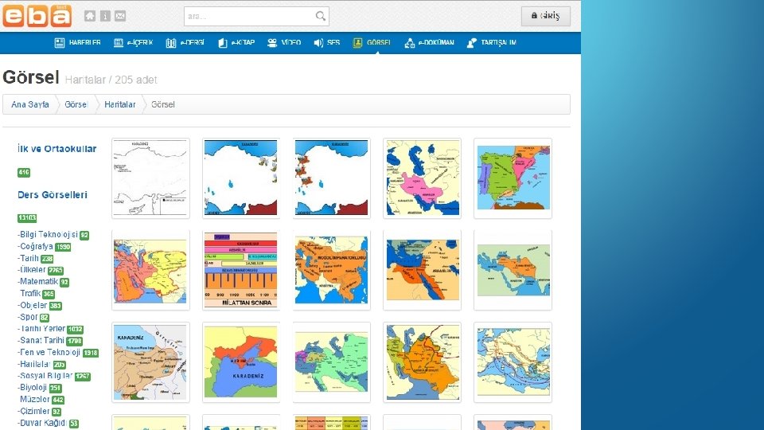Select Coğrafya category
Viewport: 764px width, 430px height.
(35, 246)
